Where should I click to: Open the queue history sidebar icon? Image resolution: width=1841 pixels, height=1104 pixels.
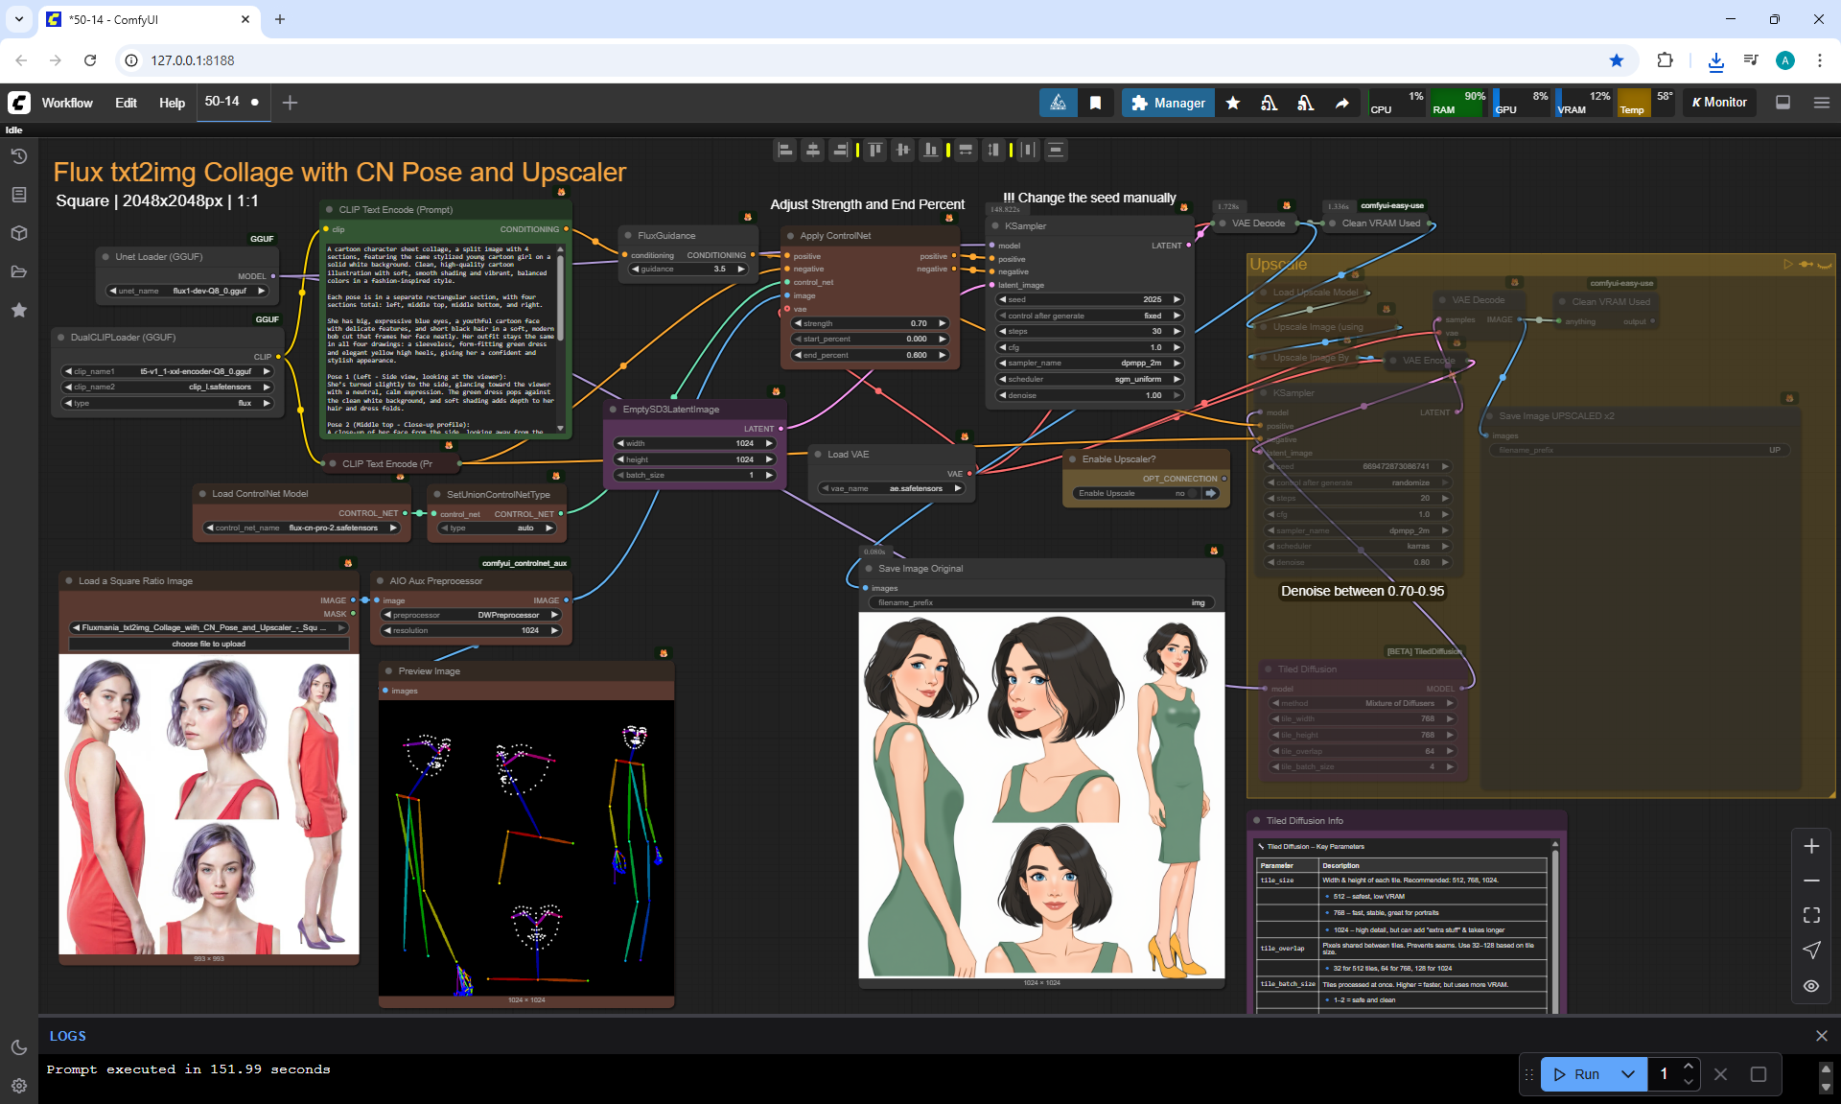[x=19, y=156]
